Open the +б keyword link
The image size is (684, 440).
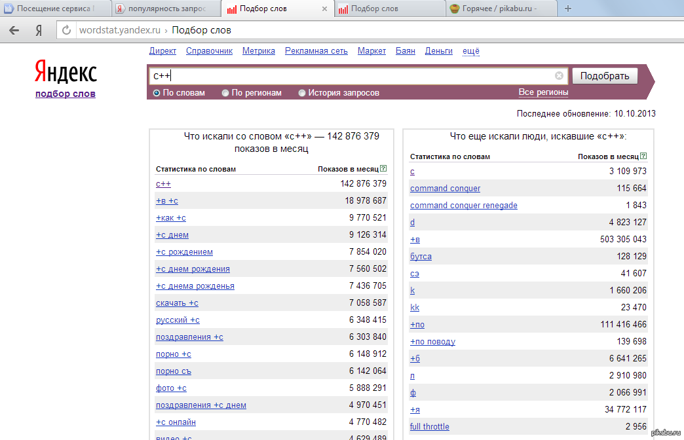[415, 358]
